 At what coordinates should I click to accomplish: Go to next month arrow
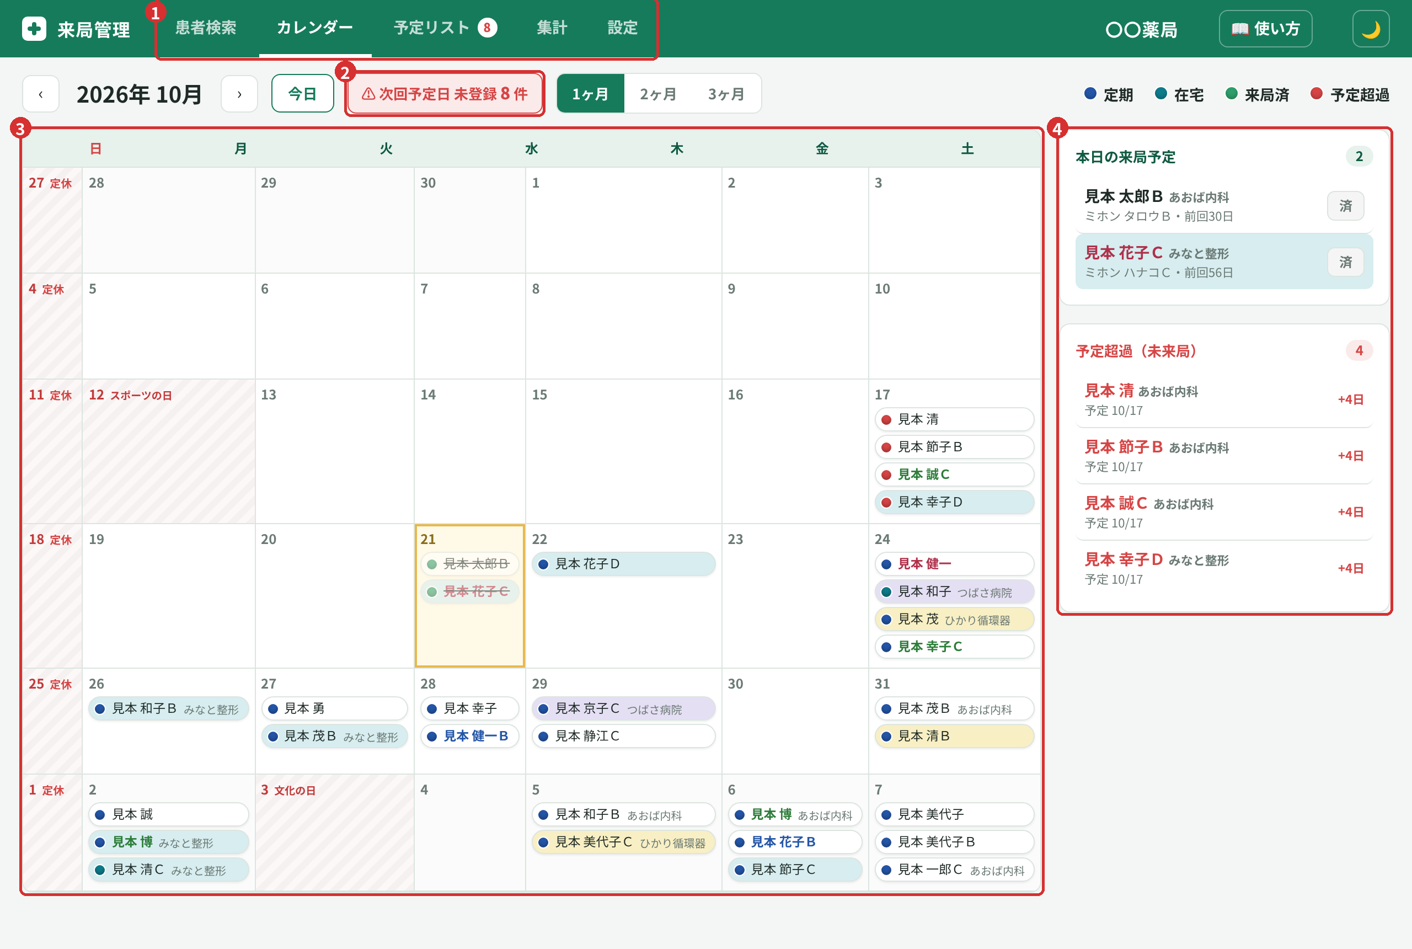(x=239, y=94)
